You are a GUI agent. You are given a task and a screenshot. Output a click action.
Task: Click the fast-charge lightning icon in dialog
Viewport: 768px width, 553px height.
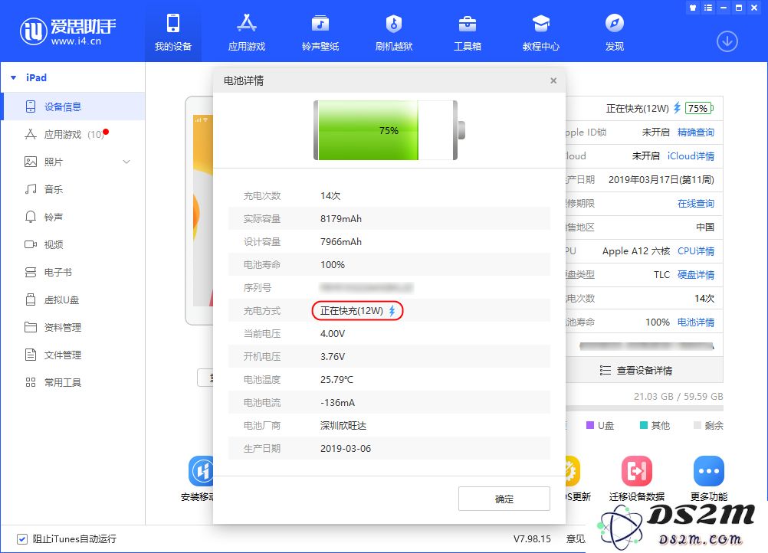(392, 311)
